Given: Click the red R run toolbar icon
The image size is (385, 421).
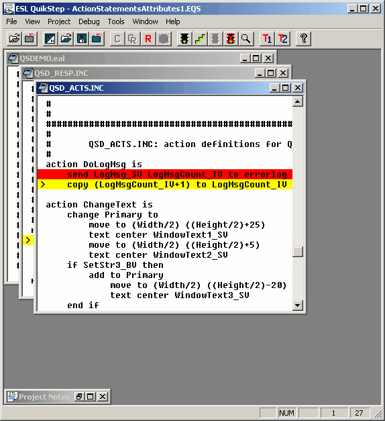Looking at the screenshot, I should tap(148, 39).
